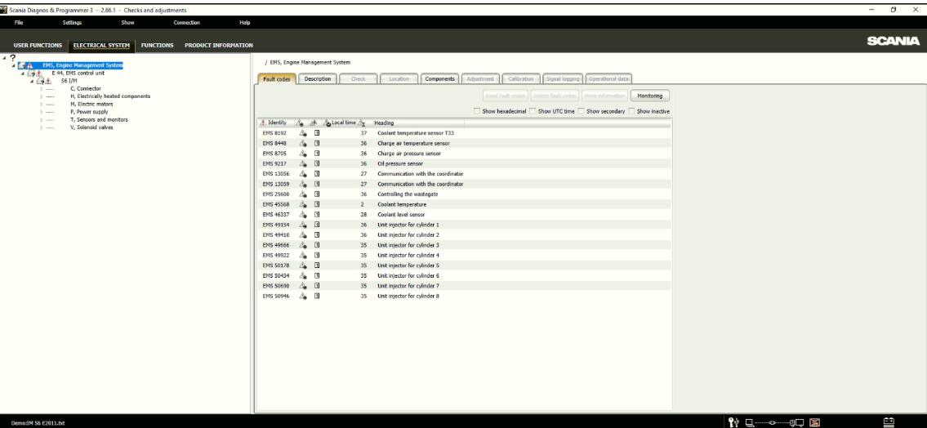This screenshot has height=428, width=927.
Task: Click the fault status icon in the EMS 13059 row
Action: pyautogui.click(x=303, y=184)
